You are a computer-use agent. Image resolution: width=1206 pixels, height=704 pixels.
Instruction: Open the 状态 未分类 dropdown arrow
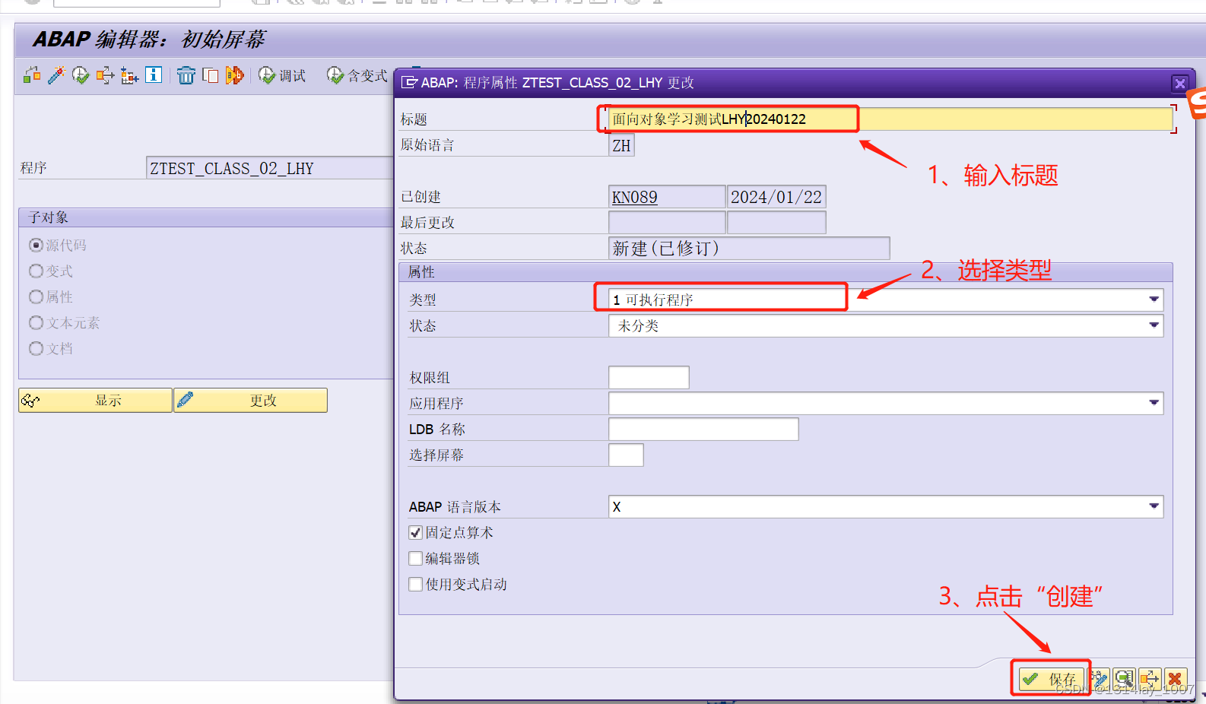[x=1154, y=325]
